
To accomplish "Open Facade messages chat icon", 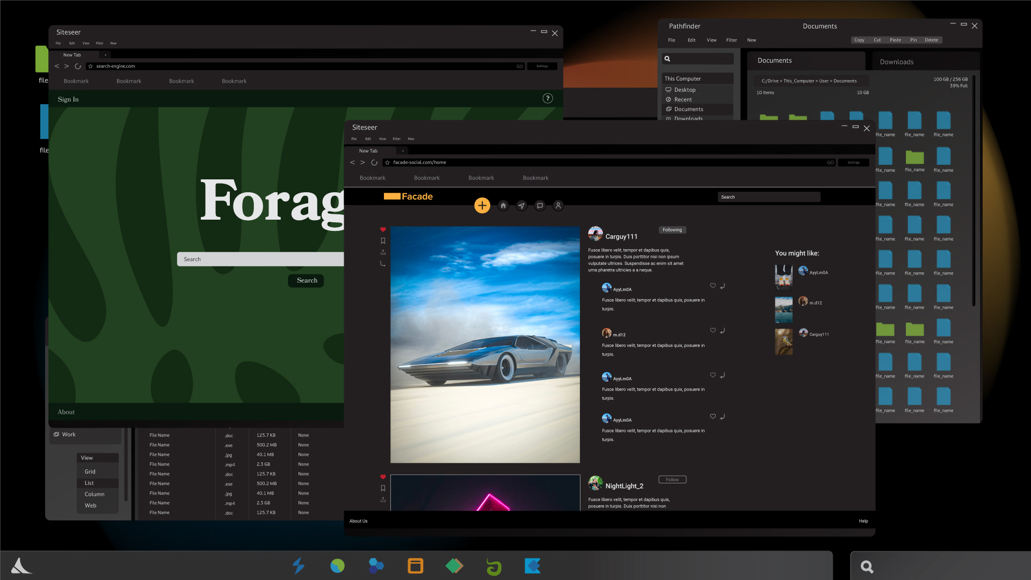I will pyautogui.click(x=540, y=205).
